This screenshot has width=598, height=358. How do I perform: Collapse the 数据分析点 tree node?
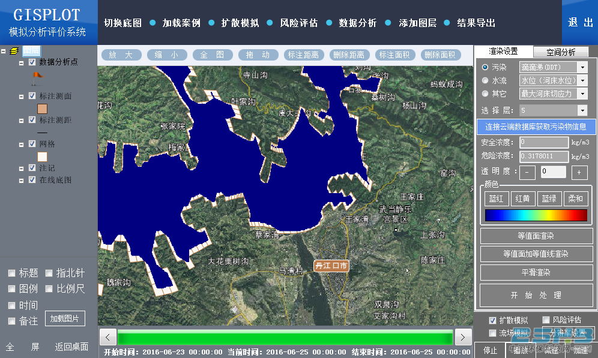click(22, 63)
